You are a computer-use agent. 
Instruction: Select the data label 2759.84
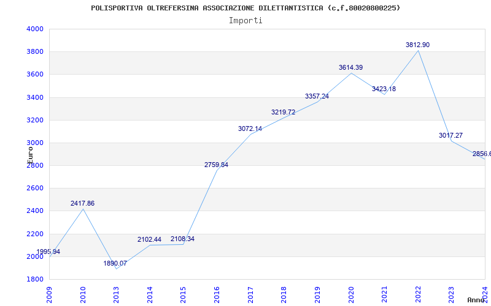click(217, 165)
